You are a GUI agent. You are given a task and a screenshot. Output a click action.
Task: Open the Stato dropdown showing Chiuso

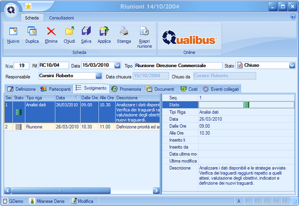point(292,65)
